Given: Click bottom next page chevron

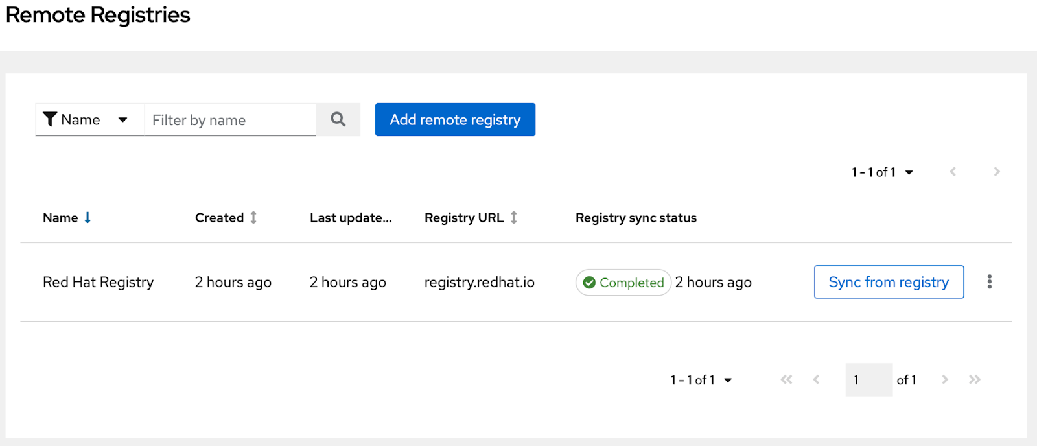Looking at the screenshot, I should pos(945,379).
